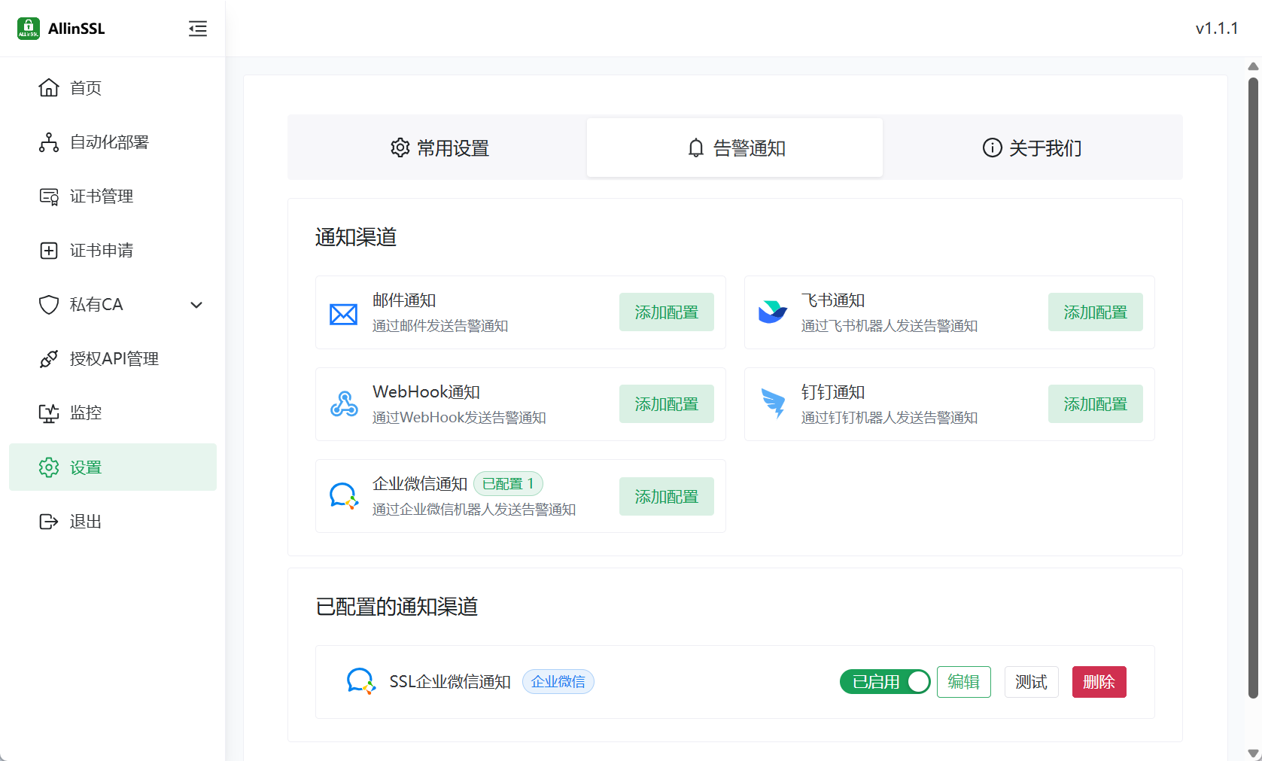Disable the 已启用 switch for SSL企业微信通知
1262x761 pixels.
[x=885, y=682]
